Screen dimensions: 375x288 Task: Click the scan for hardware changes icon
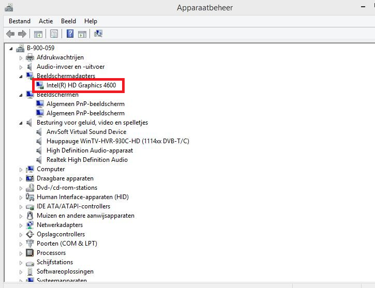coord(98,34)
